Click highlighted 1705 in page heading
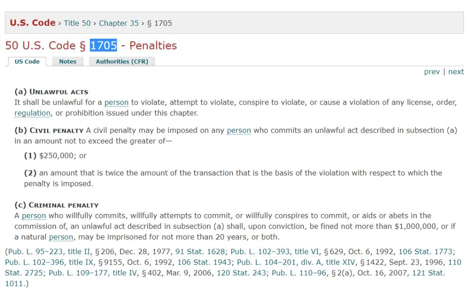 pos(103,46)
